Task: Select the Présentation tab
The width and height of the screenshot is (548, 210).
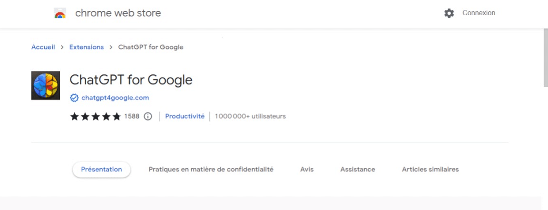Action: coord(101,169)
